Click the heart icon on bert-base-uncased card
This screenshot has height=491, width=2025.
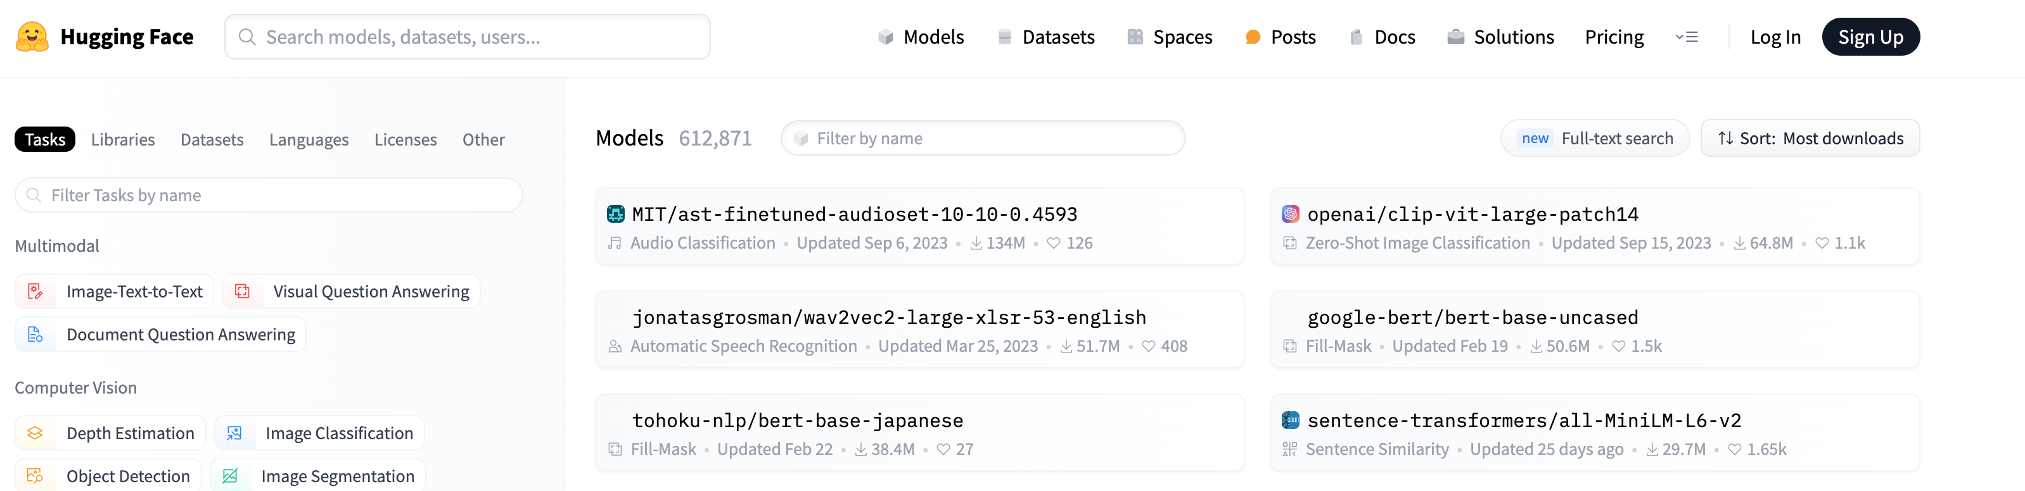coord(1619,347)
